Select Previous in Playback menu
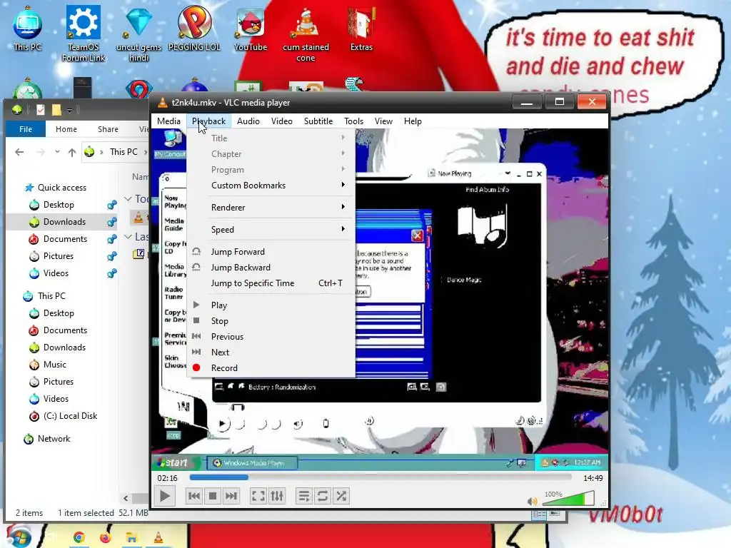Image resolution: width=731 pixels, height=548 pixels. [271, 337]
